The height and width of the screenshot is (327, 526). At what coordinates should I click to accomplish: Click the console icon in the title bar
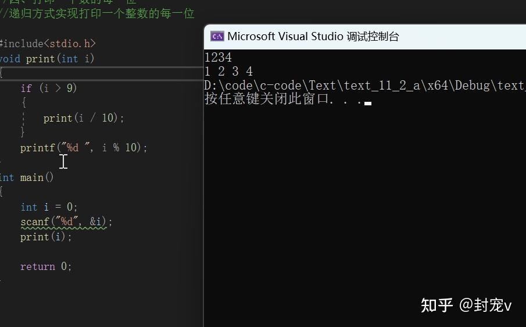(x=217, y=36)
